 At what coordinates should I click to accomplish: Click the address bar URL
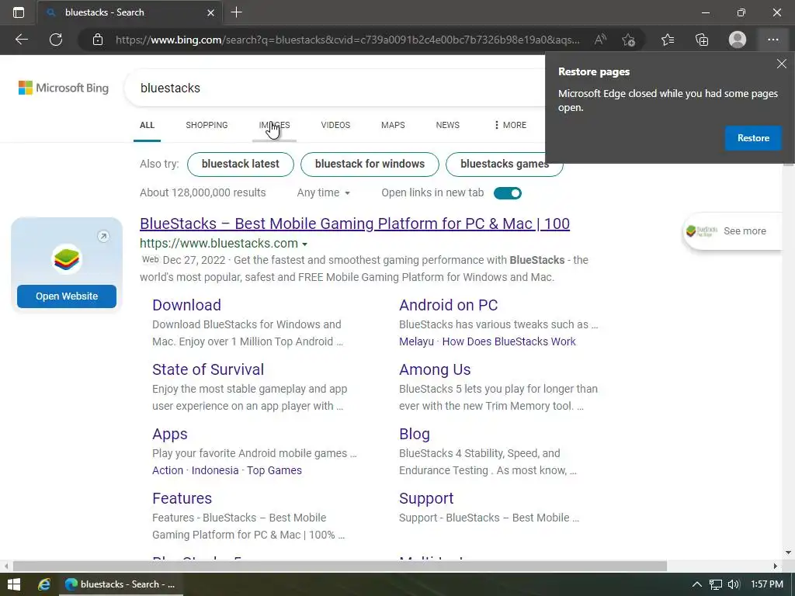pyautogui.click(x=347, y=40)
